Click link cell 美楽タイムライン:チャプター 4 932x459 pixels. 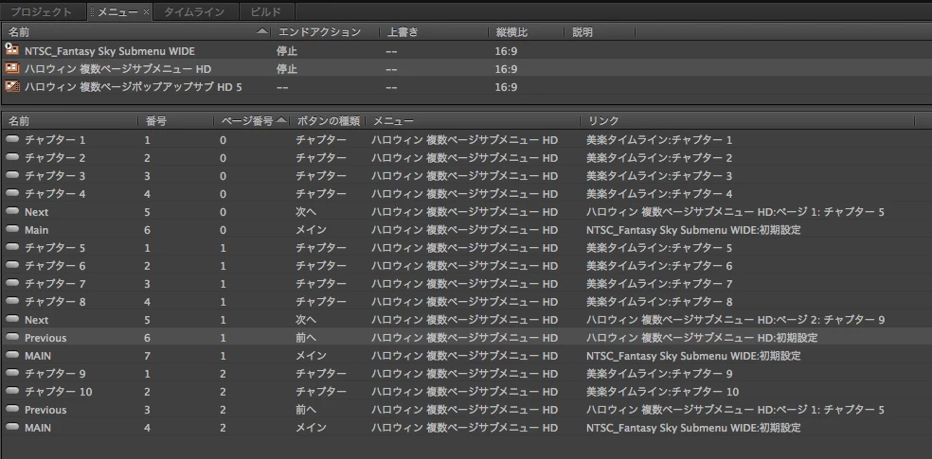tap(659, 194)
